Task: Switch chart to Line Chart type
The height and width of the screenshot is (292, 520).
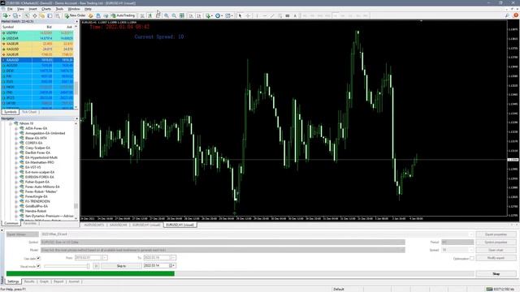Action: 158,15
